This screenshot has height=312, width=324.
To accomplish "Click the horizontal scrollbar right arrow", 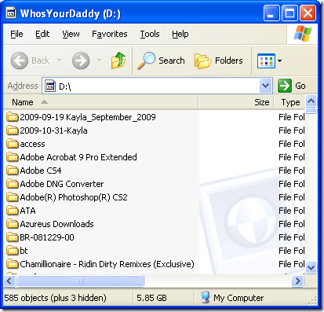I will point(297,281).
